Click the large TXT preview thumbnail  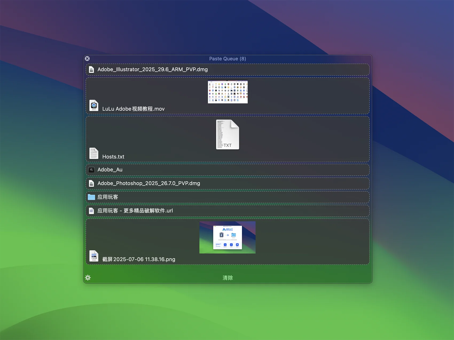pyautogui.click(x=228, y=134)
